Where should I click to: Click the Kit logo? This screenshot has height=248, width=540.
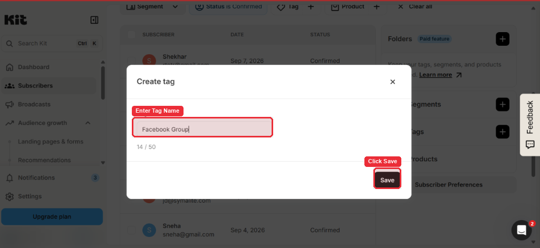[15, 20]
